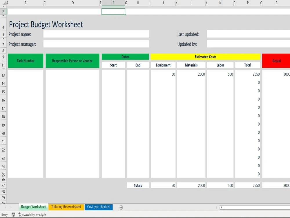Select column D header
Image resolution: width=290 pixels, height=218 pixels.
[73, 3]
